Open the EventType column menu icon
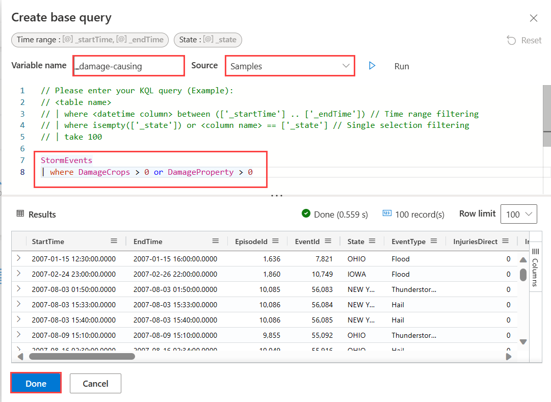551x402 pixels. click(434, 241)
